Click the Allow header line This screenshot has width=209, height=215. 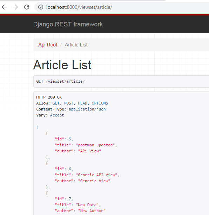pyautogui.click(x=72, y=103)
